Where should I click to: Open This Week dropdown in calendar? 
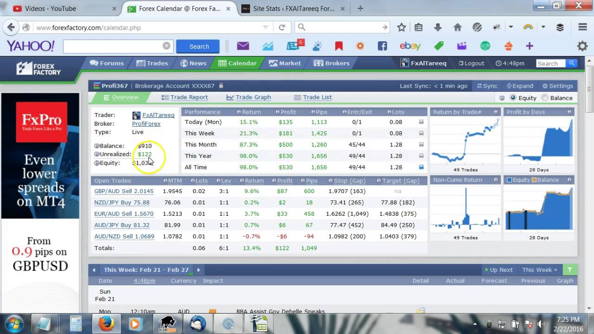click(x=540, y=270)
